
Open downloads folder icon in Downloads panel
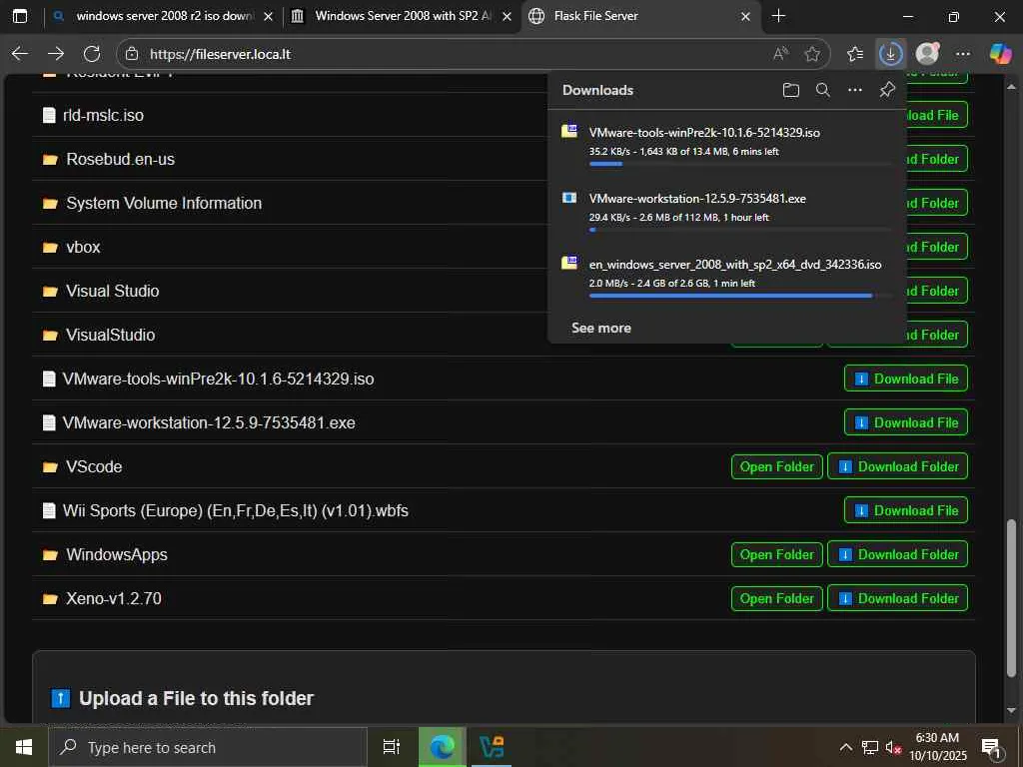pyautogui.click(x=791, y=90)
